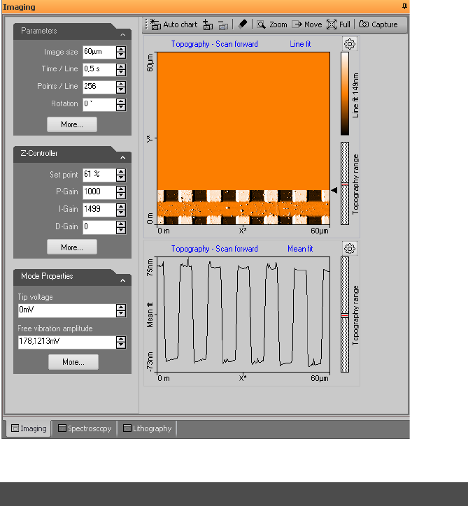The image size is (468, 506).
Task: Collapse the Parameters panel
Action: [122, 34]
